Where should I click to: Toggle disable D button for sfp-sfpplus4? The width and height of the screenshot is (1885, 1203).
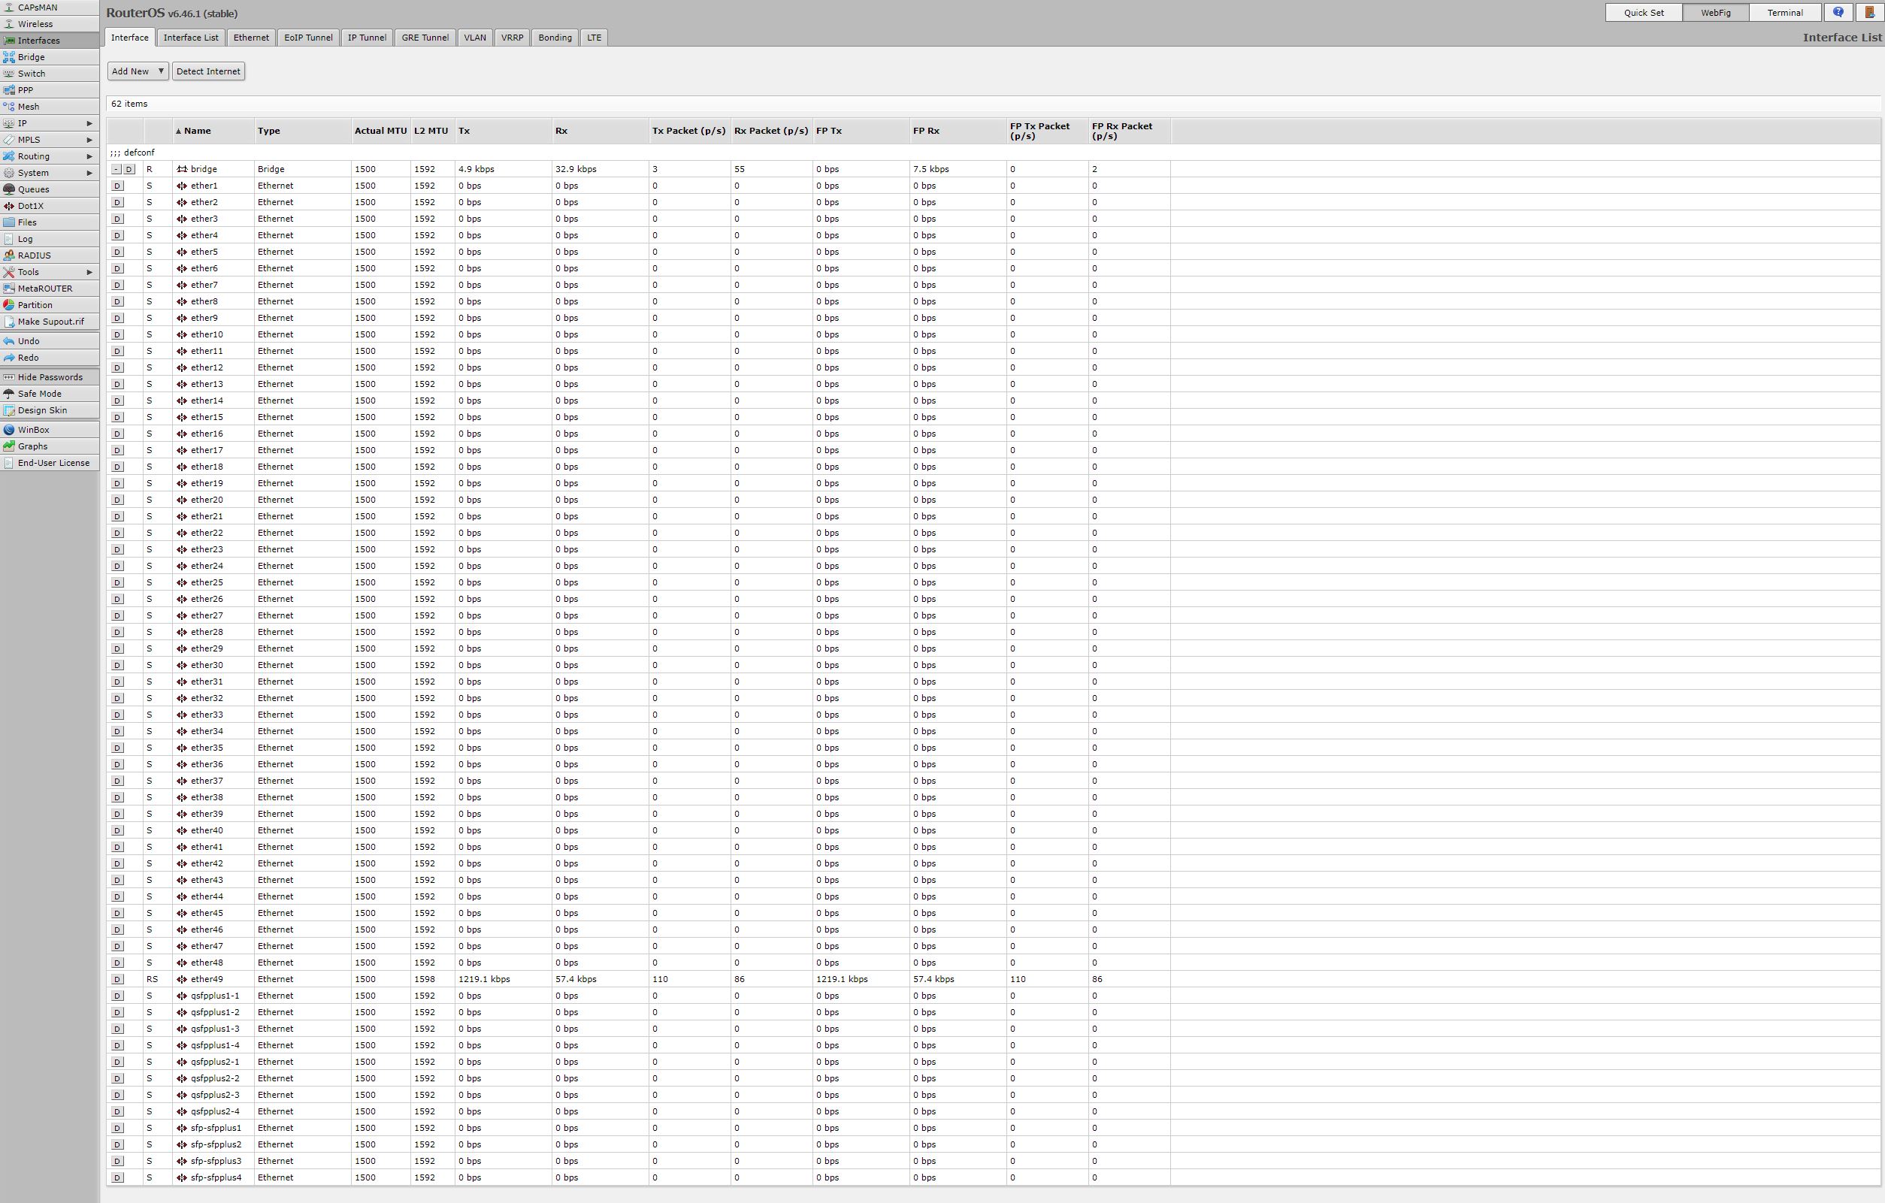point(117,1177)
